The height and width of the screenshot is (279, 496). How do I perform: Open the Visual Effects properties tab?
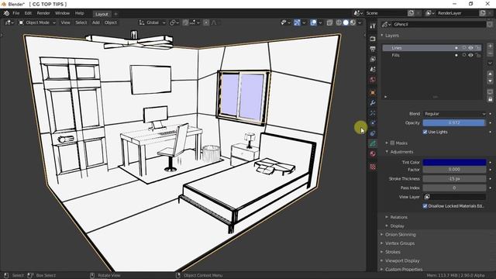[x=373, y=113]
